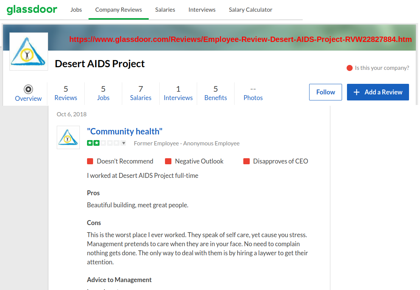
Task: Click the Add a Review button
Action: point(378,92)
